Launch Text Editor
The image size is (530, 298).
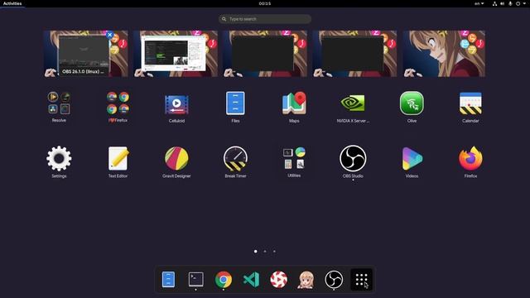(118, 162)
